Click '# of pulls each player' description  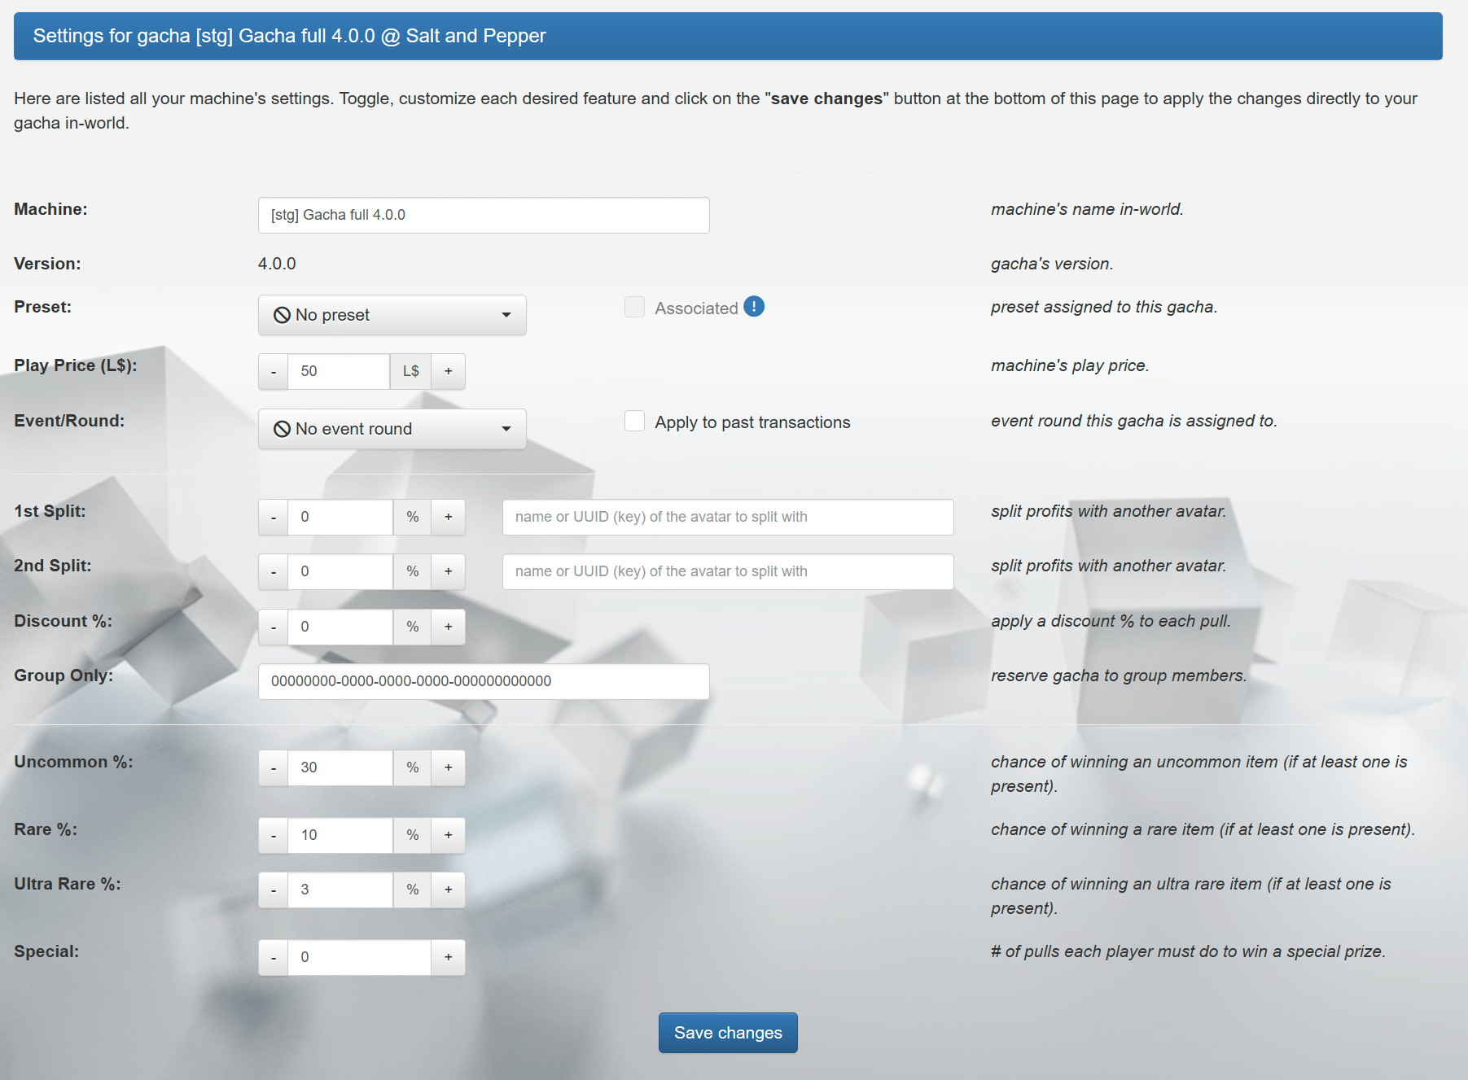tap(1188, 951)
